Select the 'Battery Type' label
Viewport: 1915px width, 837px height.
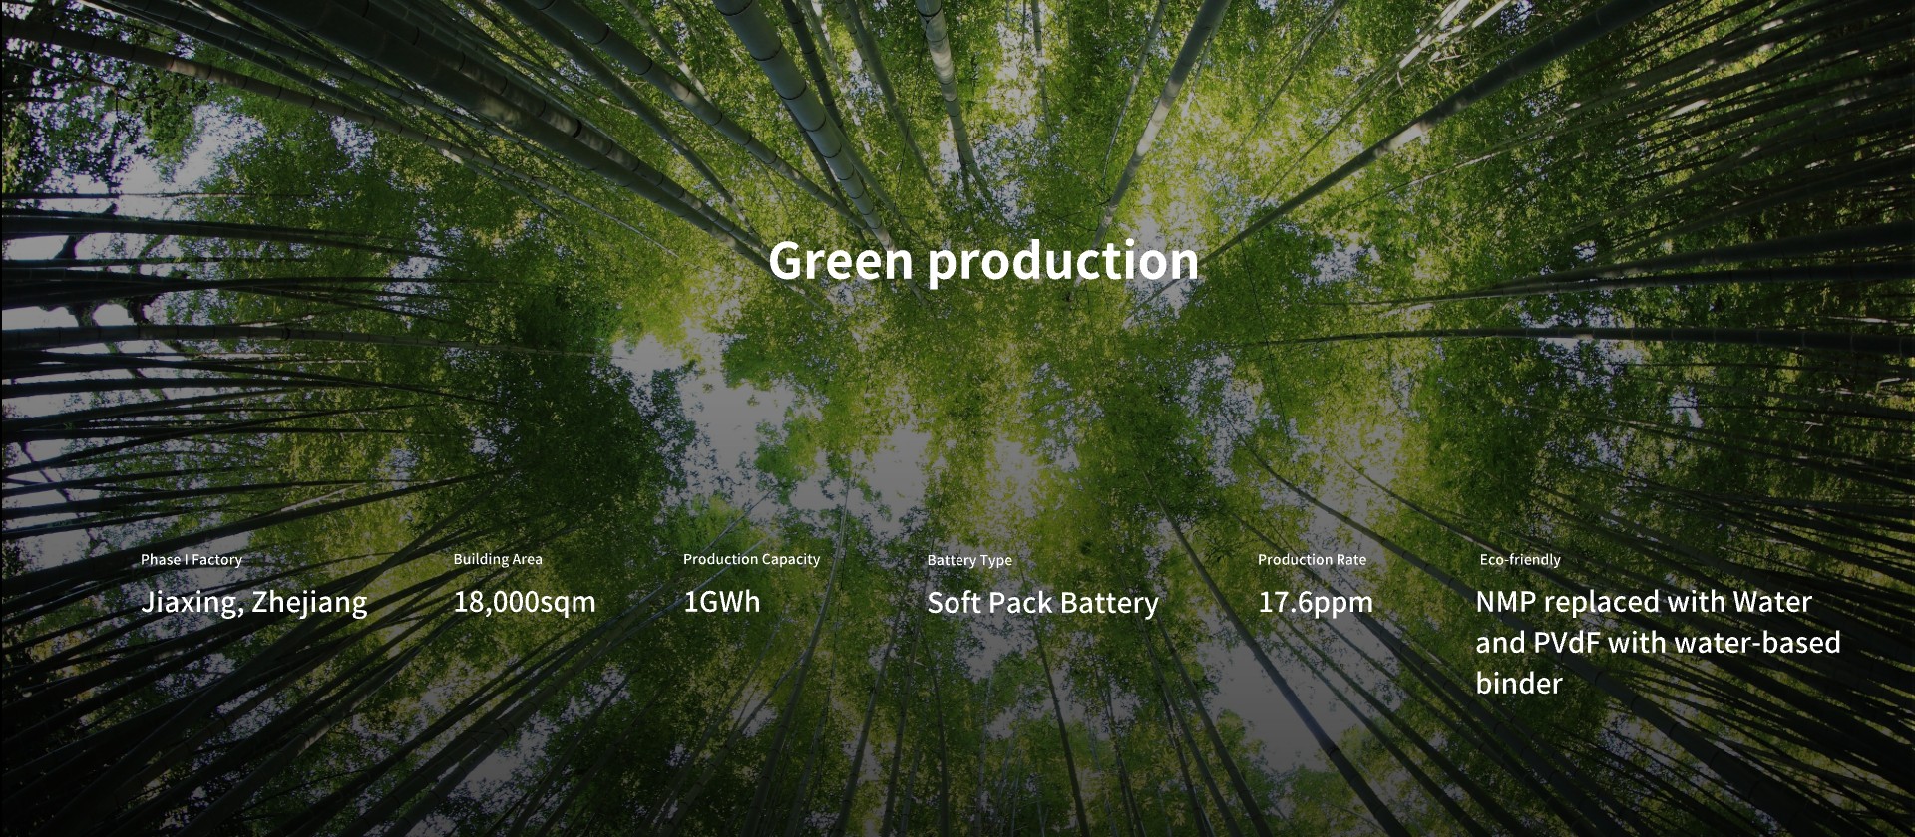click(x=969, y=560)
